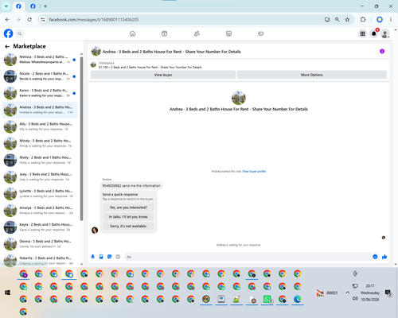Viewport: 398px width, 318px height.
Task: Open Kayla's 2 Beds conversation
Action: tap(40, 227)
